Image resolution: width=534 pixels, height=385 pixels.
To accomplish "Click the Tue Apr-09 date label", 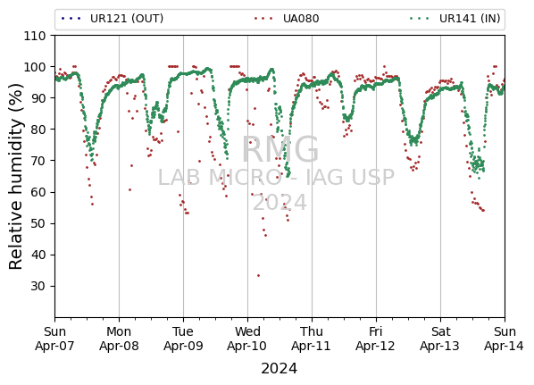I will 183,339.
